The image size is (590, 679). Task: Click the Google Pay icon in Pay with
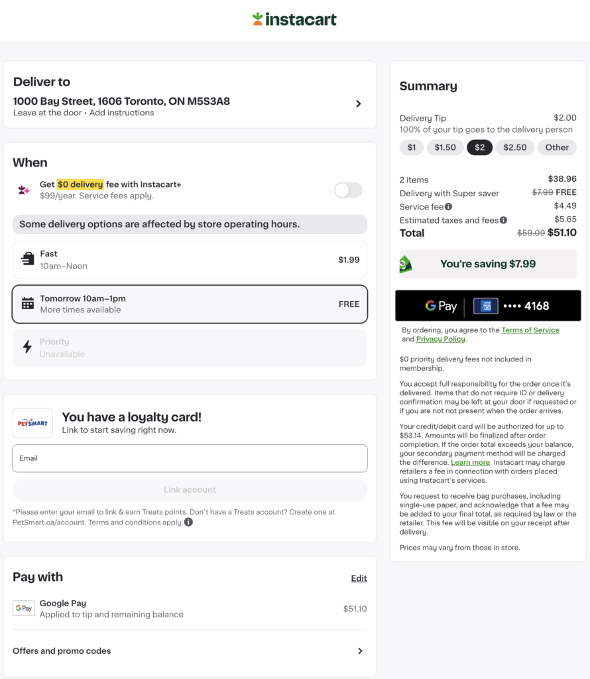(24, 607)
